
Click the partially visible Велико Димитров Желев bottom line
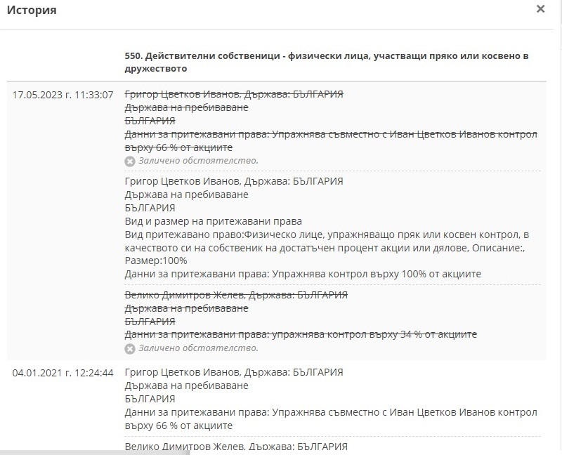(x=236, y=447)
